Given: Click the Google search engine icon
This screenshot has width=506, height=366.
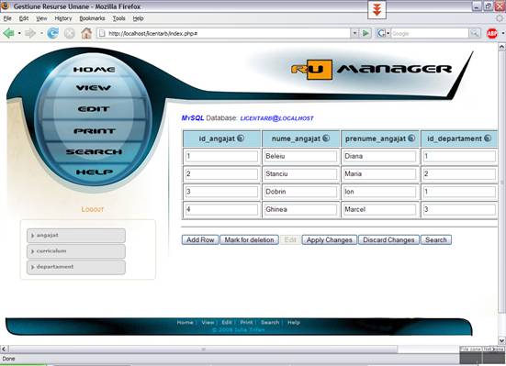Looking at the screenshot, I should point(381,33).
